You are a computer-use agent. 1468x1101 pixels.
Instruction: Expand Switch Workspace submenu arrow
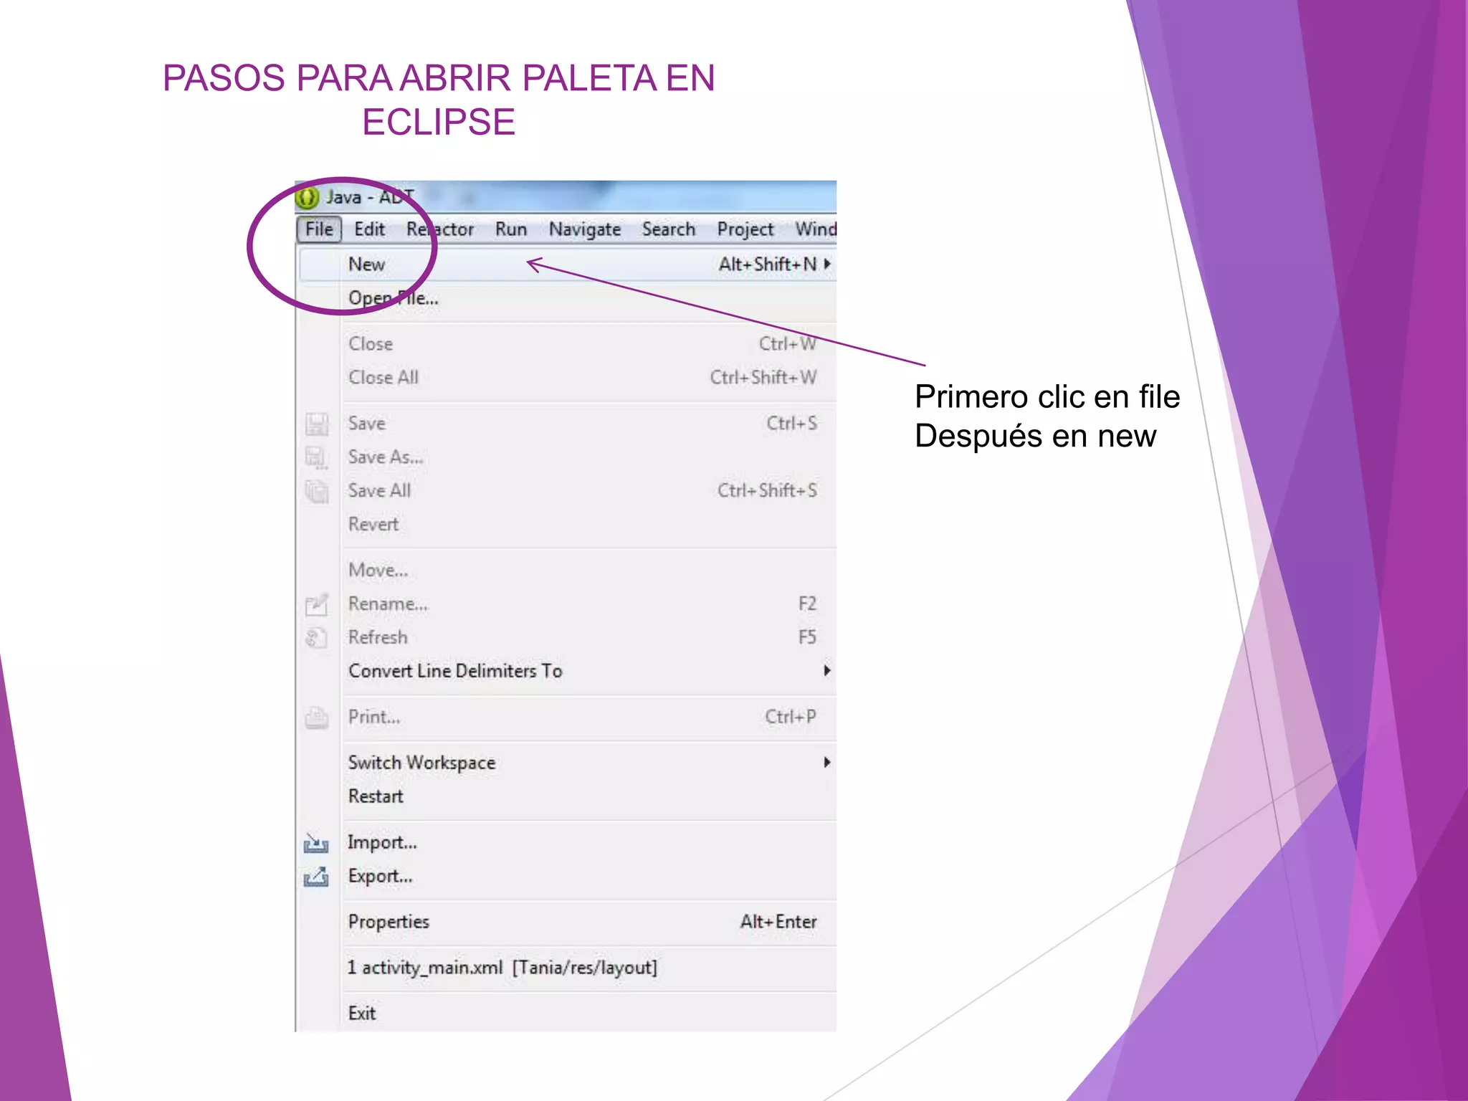827,763
